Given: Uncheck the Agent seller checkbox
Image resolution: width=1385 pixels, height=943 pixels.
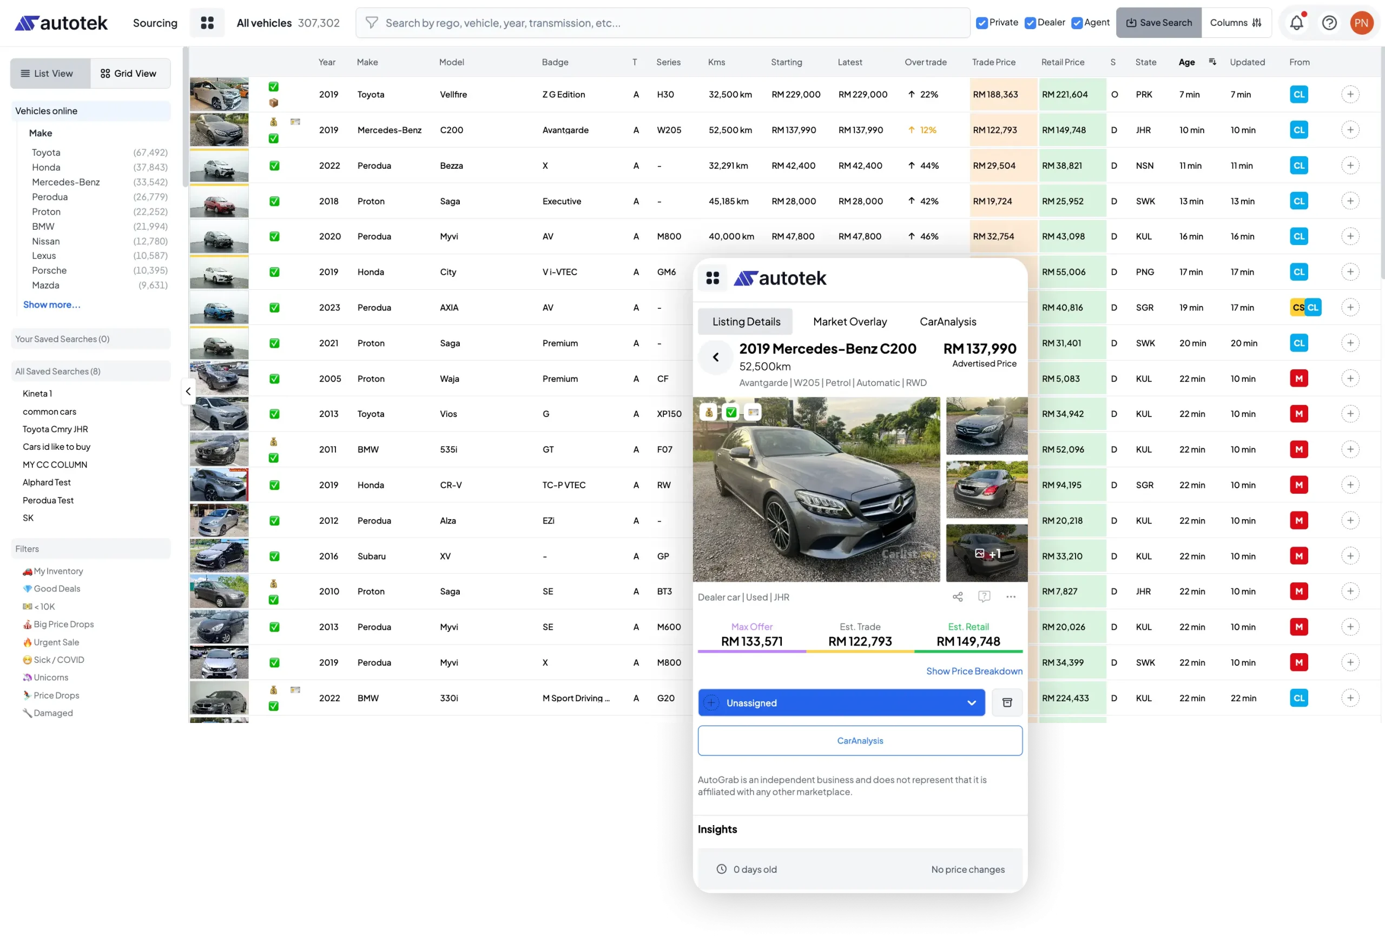Looking at the screenshot, I should (1076, 23).
